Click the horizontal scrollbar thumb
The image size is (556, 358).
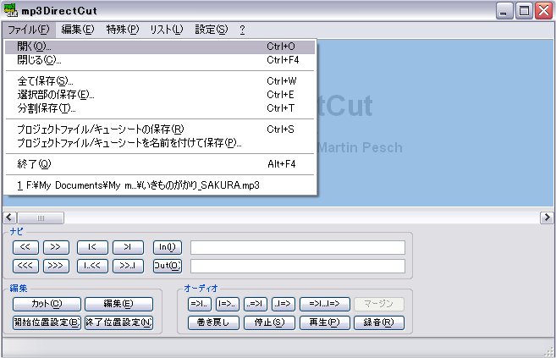click(41, 218)
